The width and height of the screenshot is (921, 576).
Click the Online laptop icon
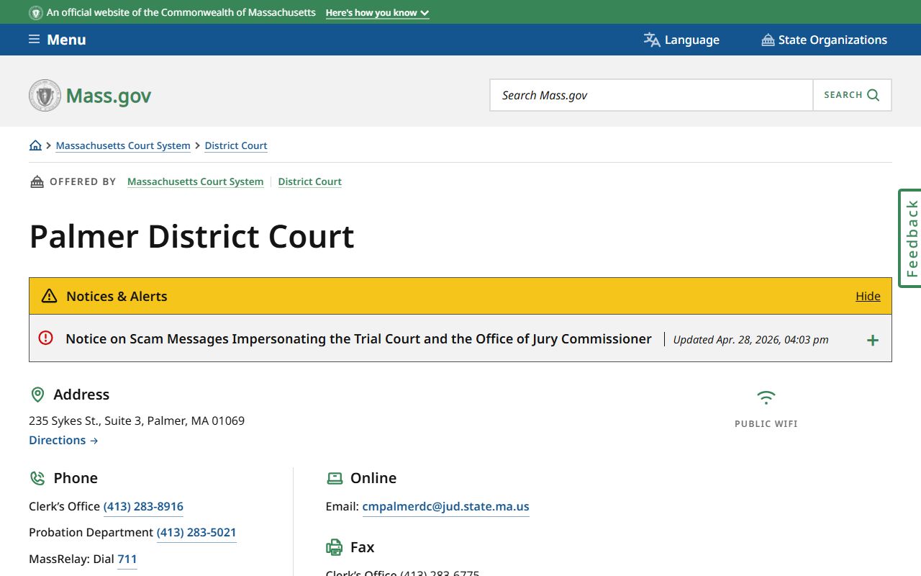pos(335,478)
